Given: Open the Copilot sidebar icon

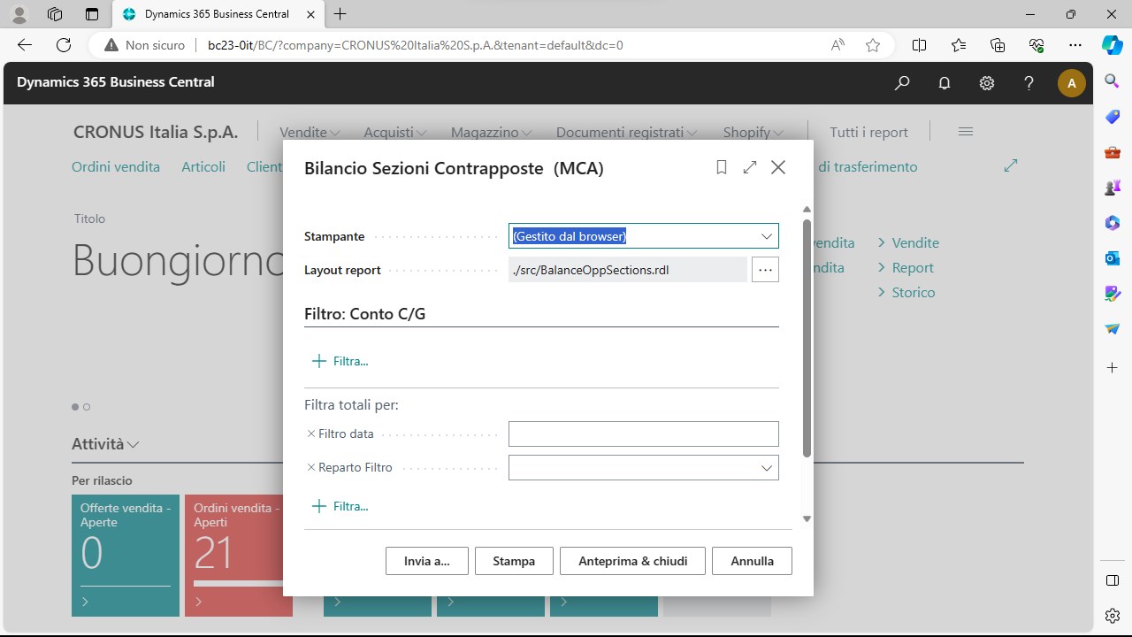Looking at the screenshot, I should [1113, 45].
